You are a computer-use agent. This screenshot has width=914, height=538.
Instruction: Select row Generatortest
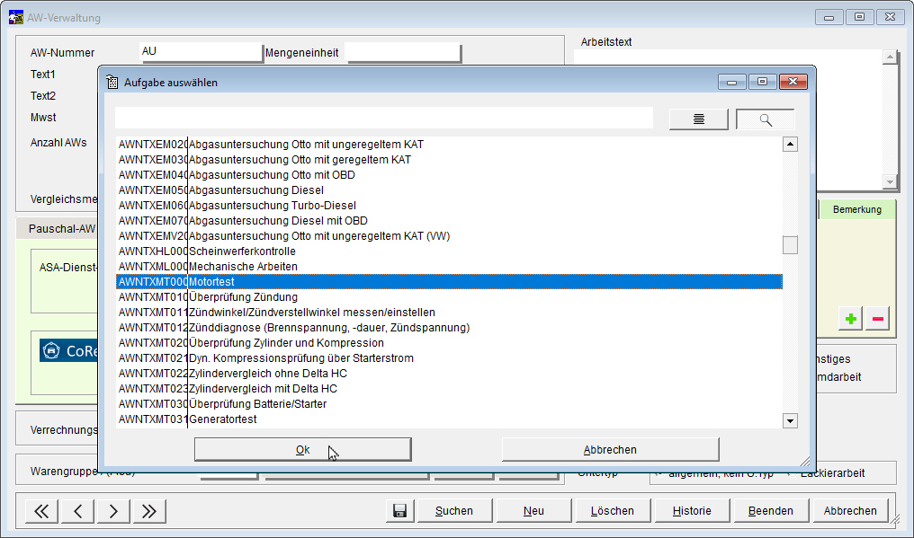pyautogui.click(x=449, y=419)
